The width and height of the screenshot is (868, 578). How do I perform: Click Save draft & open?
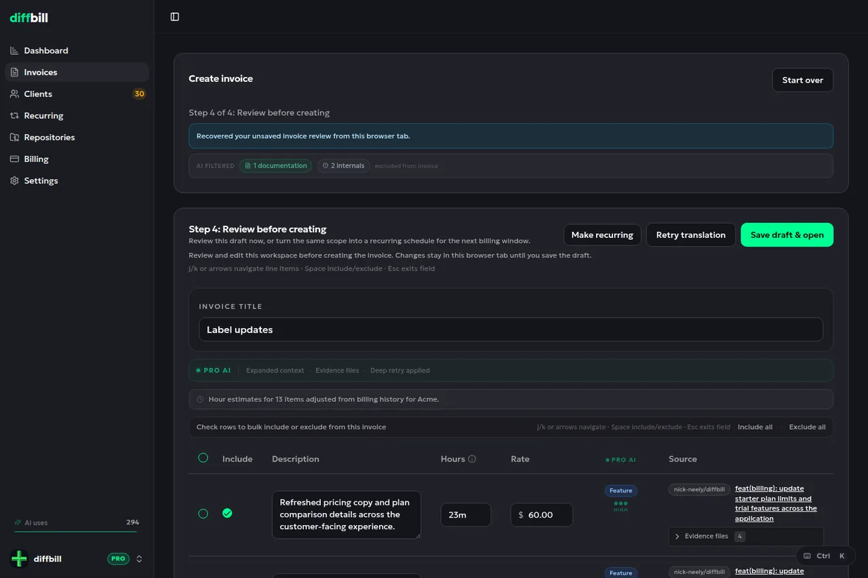pyautogui.click(x=787, y=234)
